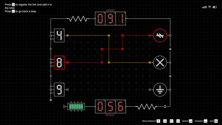Click the signal strength bars icon
The height and width of the screenshot is (125, 222).
point(204,7)
